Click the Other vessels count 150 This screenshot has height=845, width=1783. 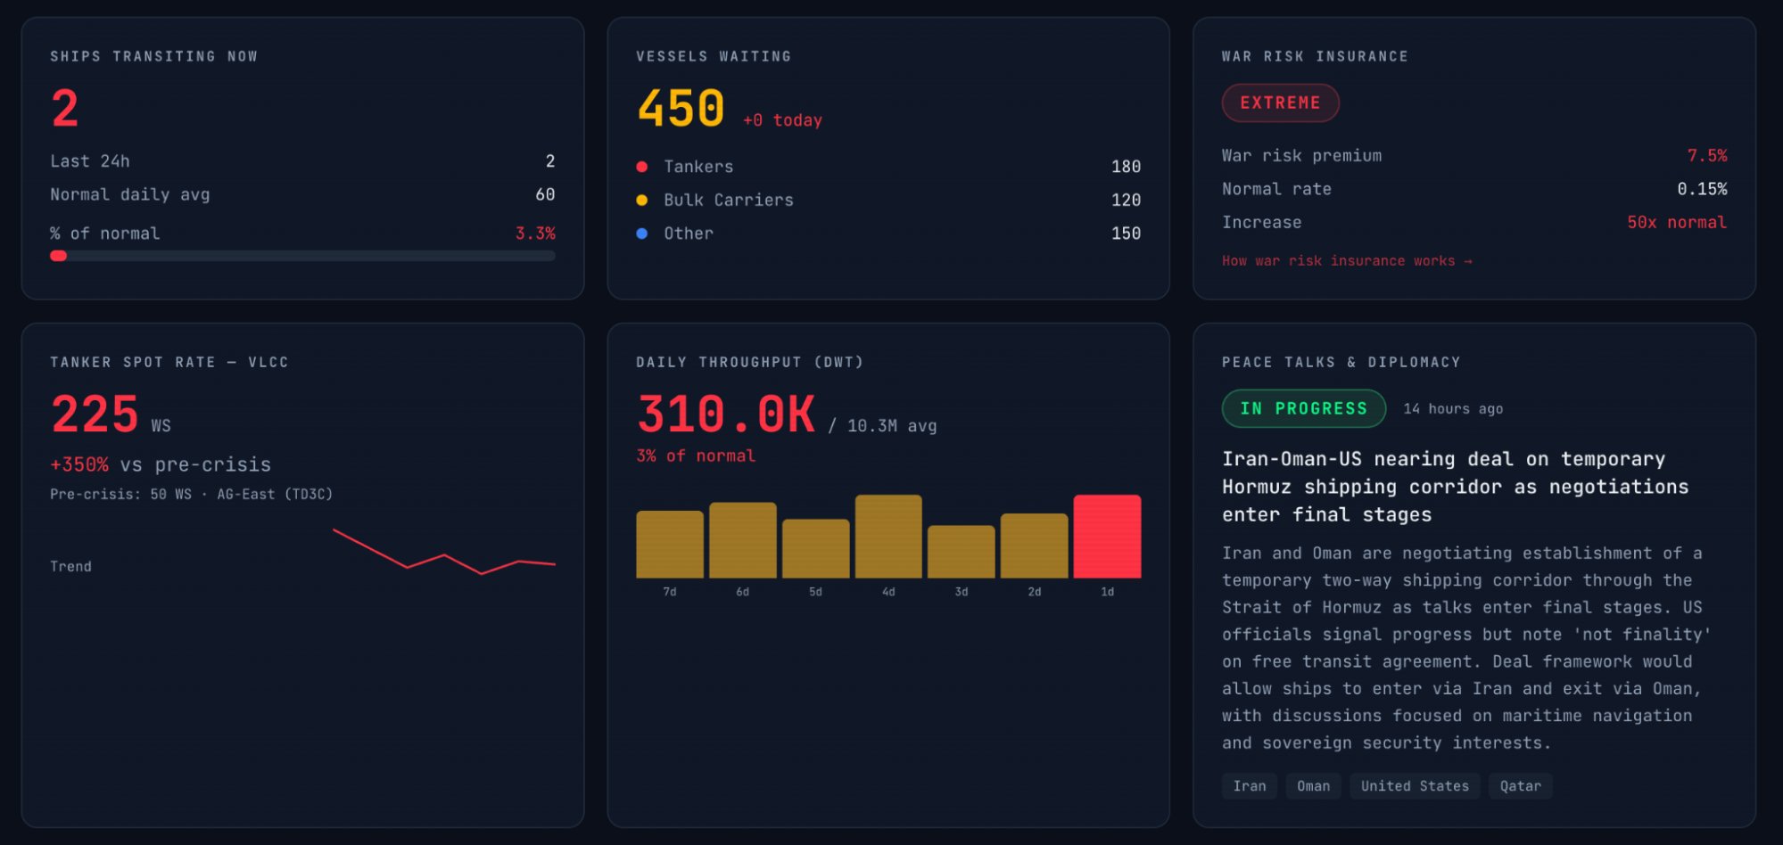pyautogui.click(x=1126, y=234)
